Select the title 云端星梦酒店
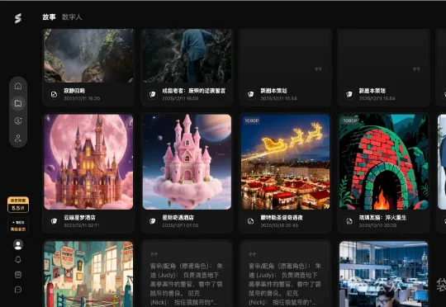 pyautogui.click(x=79, y=218)
